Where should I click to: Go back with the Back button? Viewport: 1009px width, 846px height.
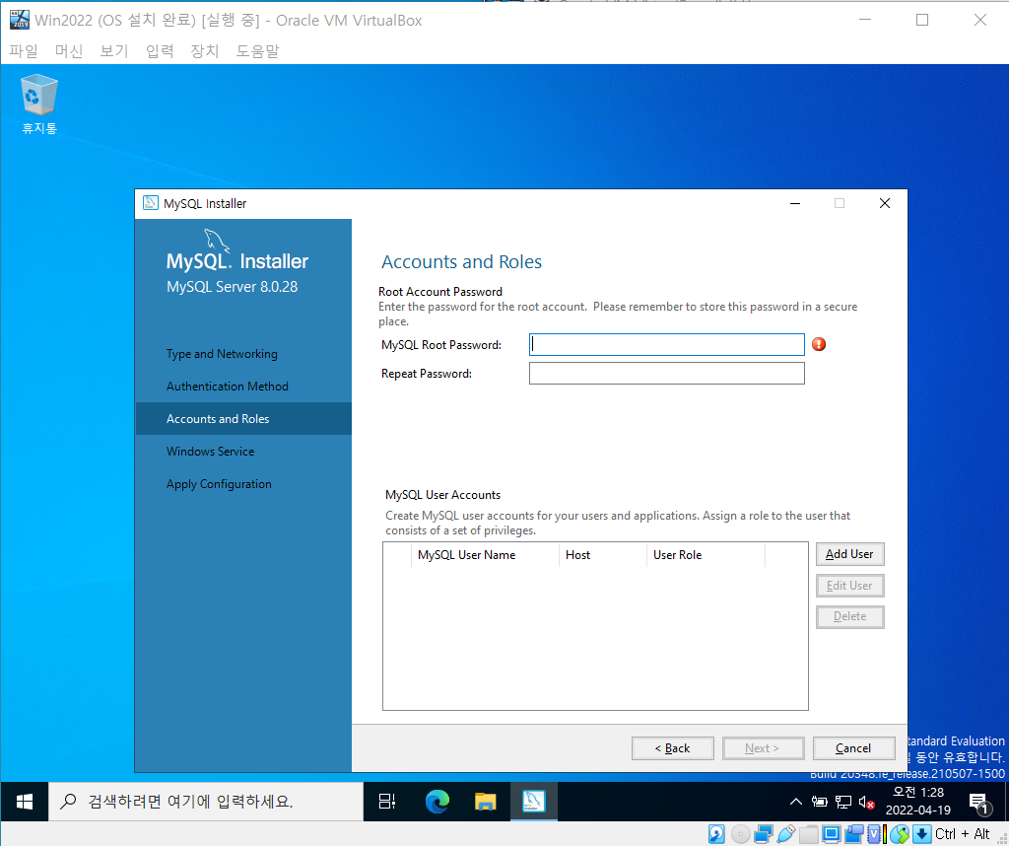pos(672,748)
